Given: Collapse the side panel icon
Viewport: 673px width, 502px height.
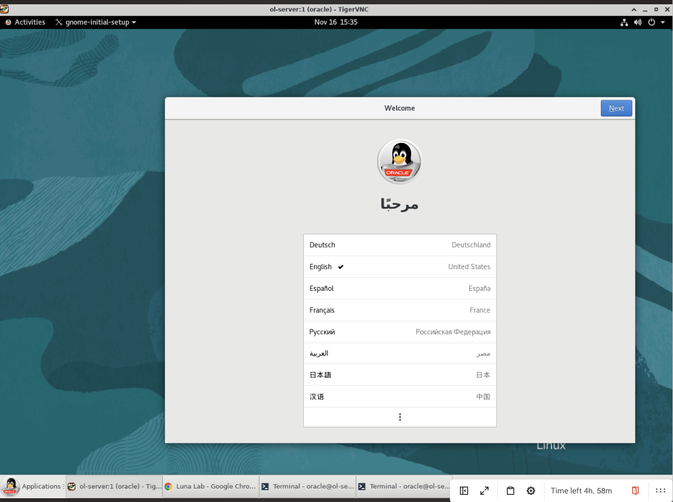Looking at the screenshot, I should pyautogui.click(x=464, y=491).
